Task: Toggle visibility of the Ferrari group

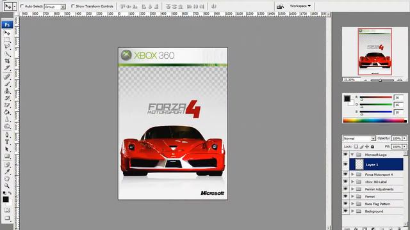Action: [345, 196]
